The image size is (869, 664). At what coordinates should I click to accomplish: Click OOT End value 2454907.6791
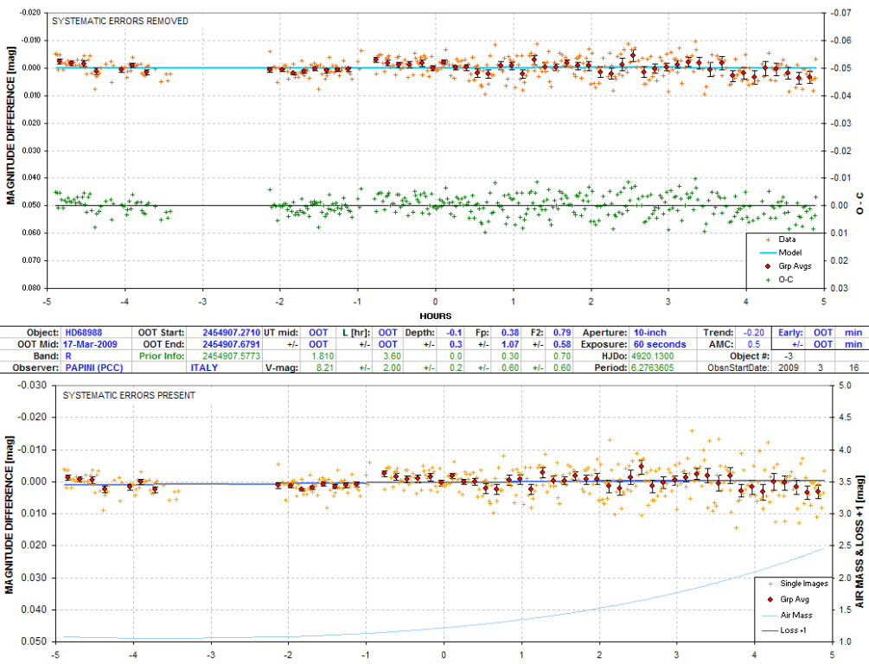coord(231,344)
